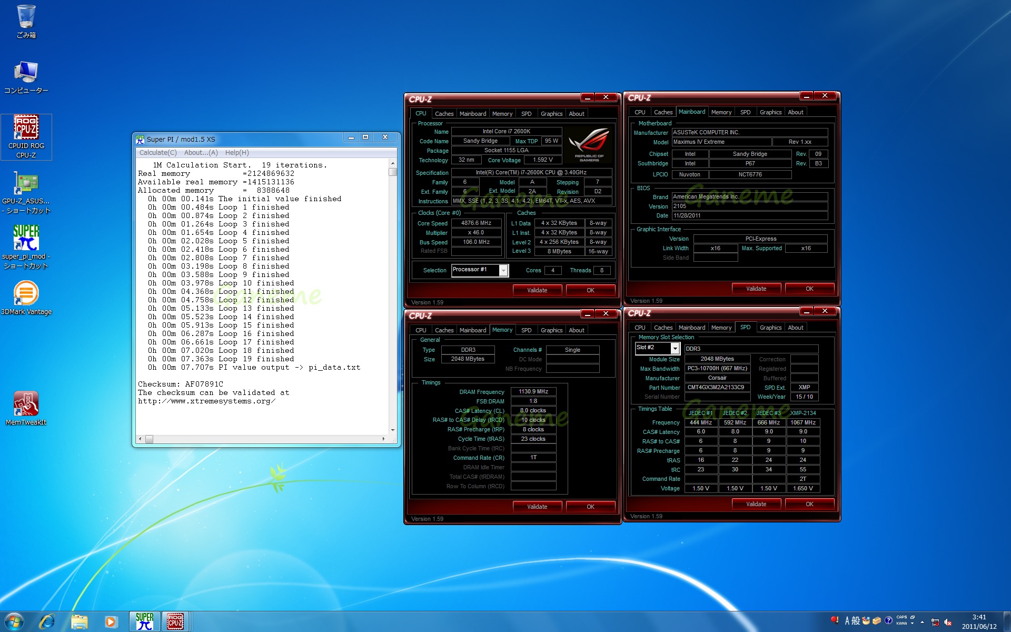
Task: Open Graphics tab in Mainboard CPU-Z window
Action: (770, 112)
